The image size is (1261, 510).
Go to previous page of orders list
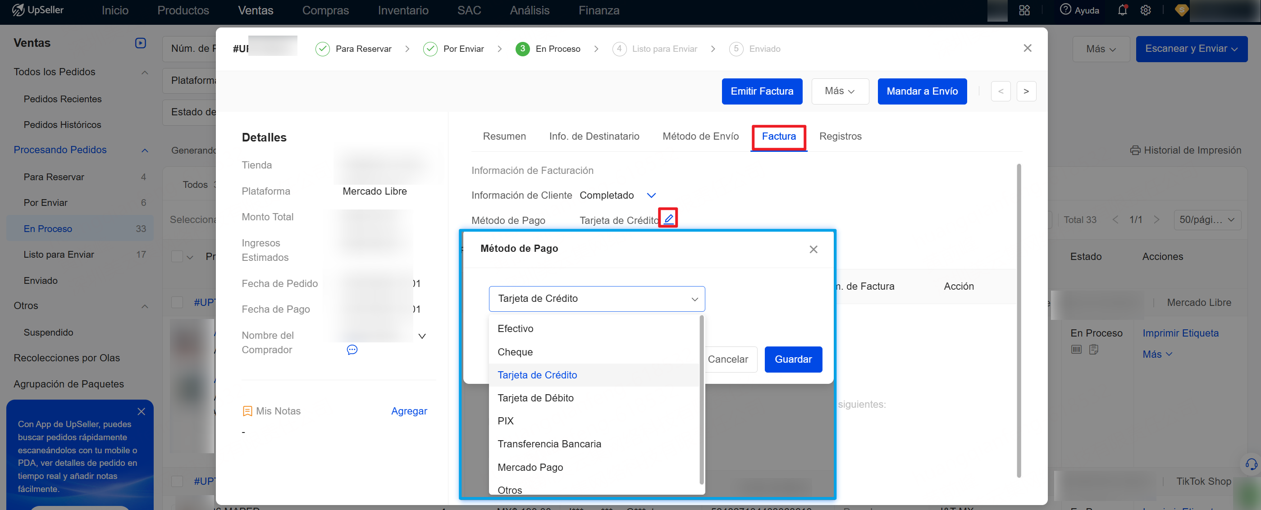point(1115,220)
